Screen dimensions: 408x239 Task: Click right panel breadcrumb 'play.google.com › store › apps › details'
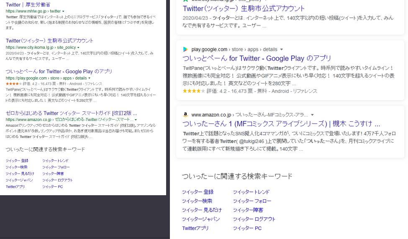234,50
